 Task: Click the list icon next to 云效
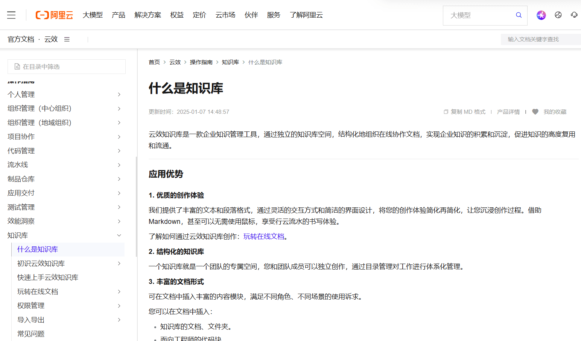tap(67, 39)
